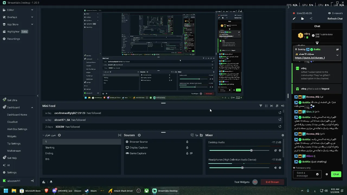Image resolution: width=347 pixels, height=195 pixels.
Task: Adjust Desktop Audio volume slider
Action: pyautogui.click(x=239, y=150)
